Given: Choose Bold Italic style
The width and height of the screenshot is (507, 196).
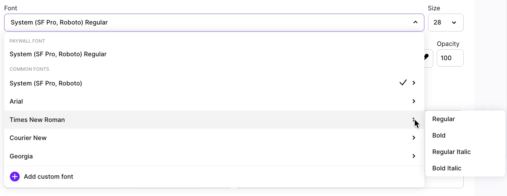Looking at the screenshot, I should (447, 168).
